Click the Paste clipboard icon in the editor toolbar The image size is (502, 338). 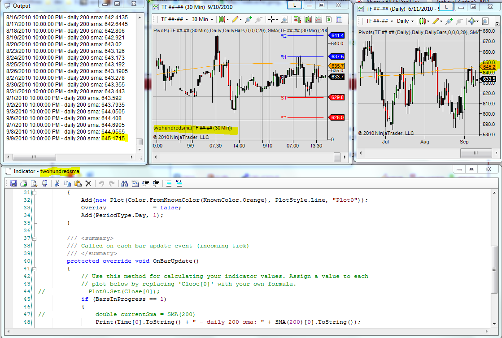(78, 183)
